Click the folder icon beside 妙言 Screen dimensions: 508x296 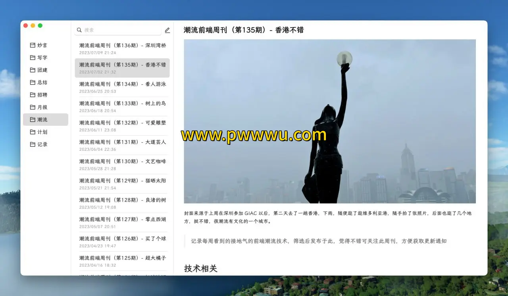coord(33,45)
